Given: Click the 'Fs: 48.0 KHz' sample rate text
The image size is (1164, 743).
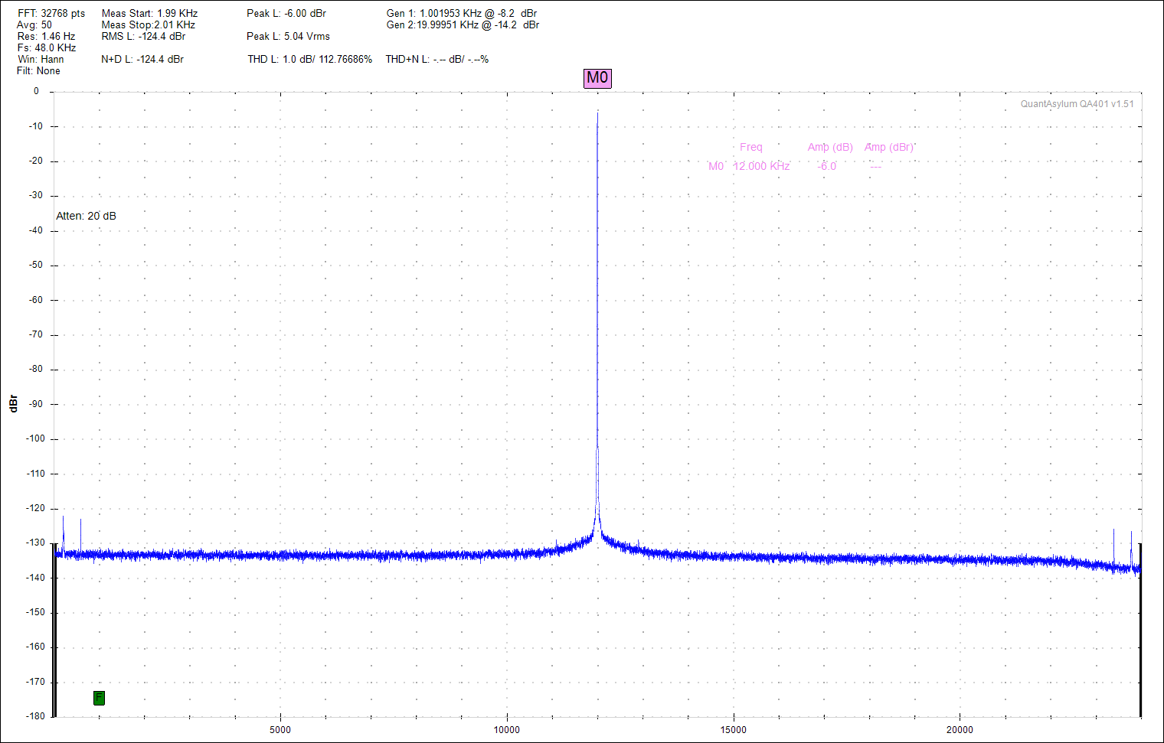Looking at the screenshot, I should [47, 48].
